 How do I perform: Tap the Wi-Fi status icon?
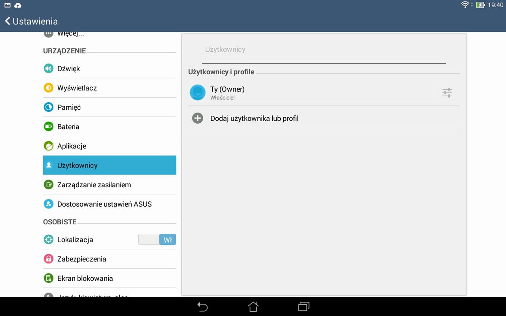click(465, 5)
